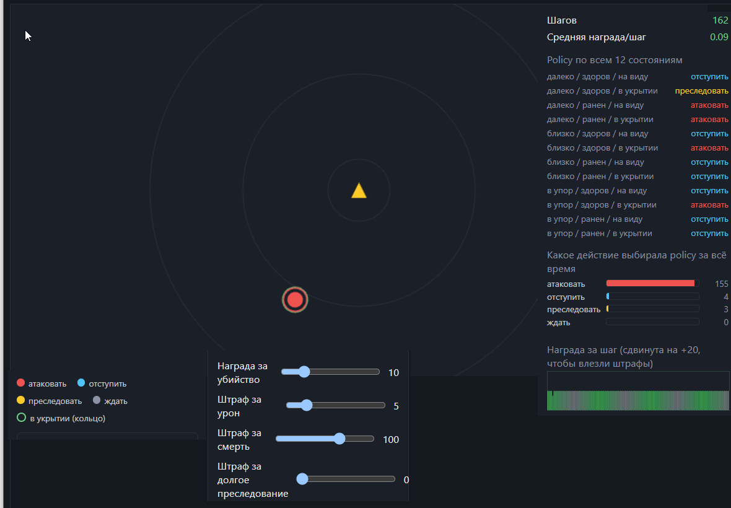
Task: Click the 'Штраф за смерть' value 100
Action: coord(391,440)
